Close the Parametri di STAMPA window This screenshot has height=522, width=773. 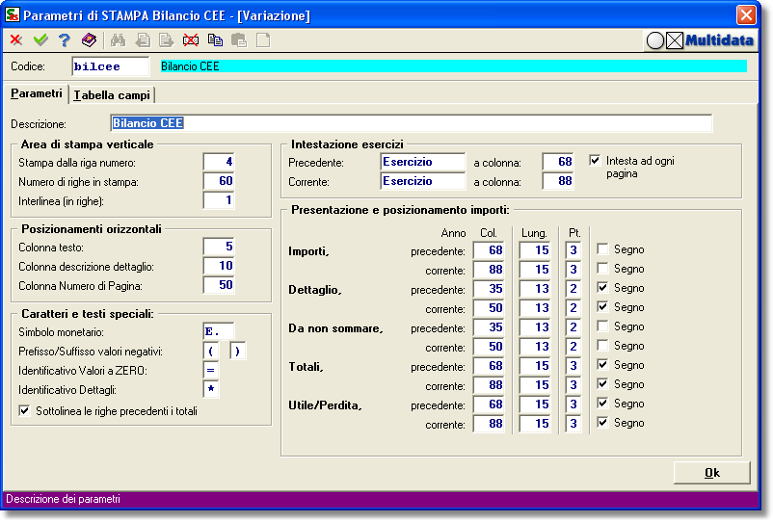[x=746, y=14]
